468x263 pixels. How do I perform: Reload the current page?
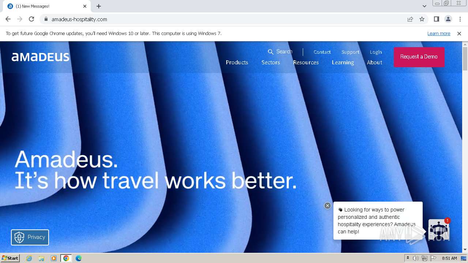tap(31, 19)
